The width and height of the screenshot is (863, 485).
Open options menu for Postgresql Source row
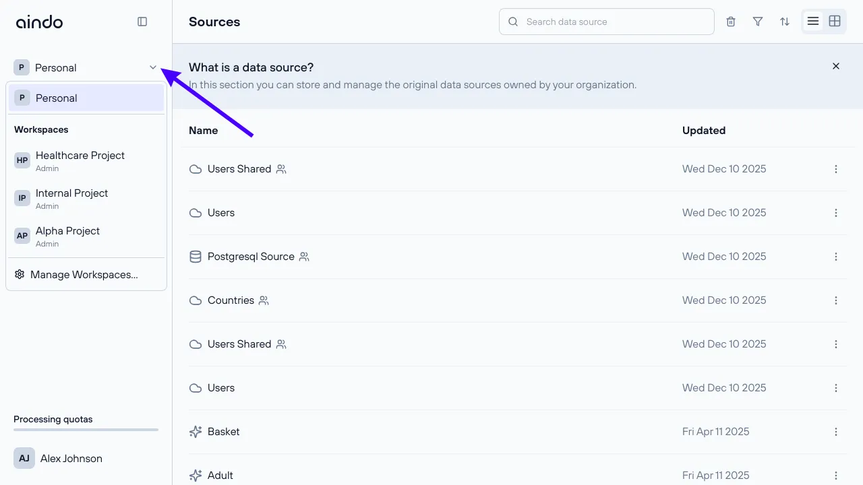click(836, 257)
